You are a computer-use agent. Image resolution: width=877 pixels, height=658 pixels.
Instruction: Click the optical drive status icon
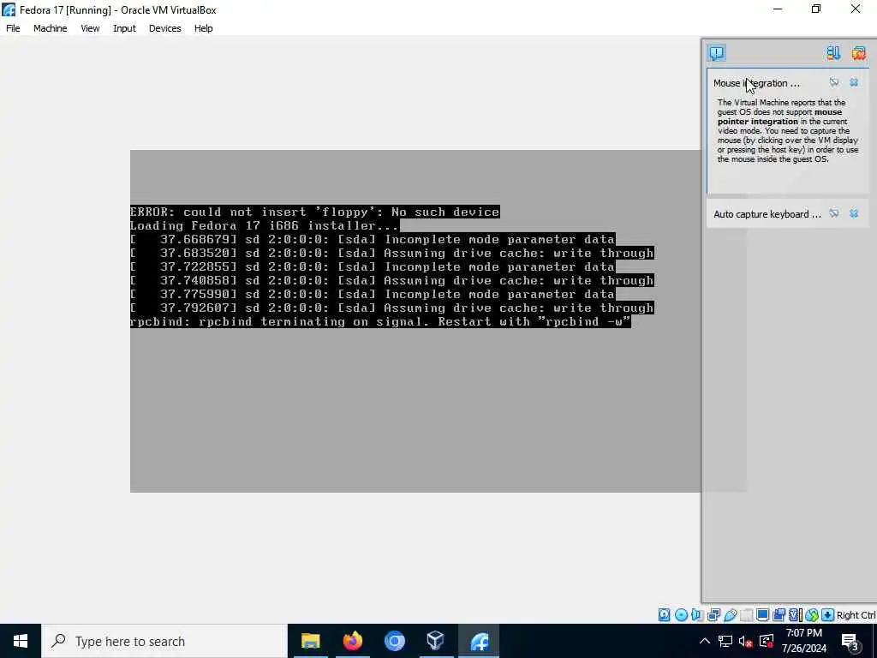(681, 615)
